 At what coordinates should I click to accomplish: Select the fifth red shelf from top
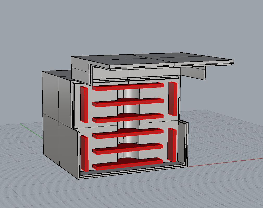(x=128, y=149)
